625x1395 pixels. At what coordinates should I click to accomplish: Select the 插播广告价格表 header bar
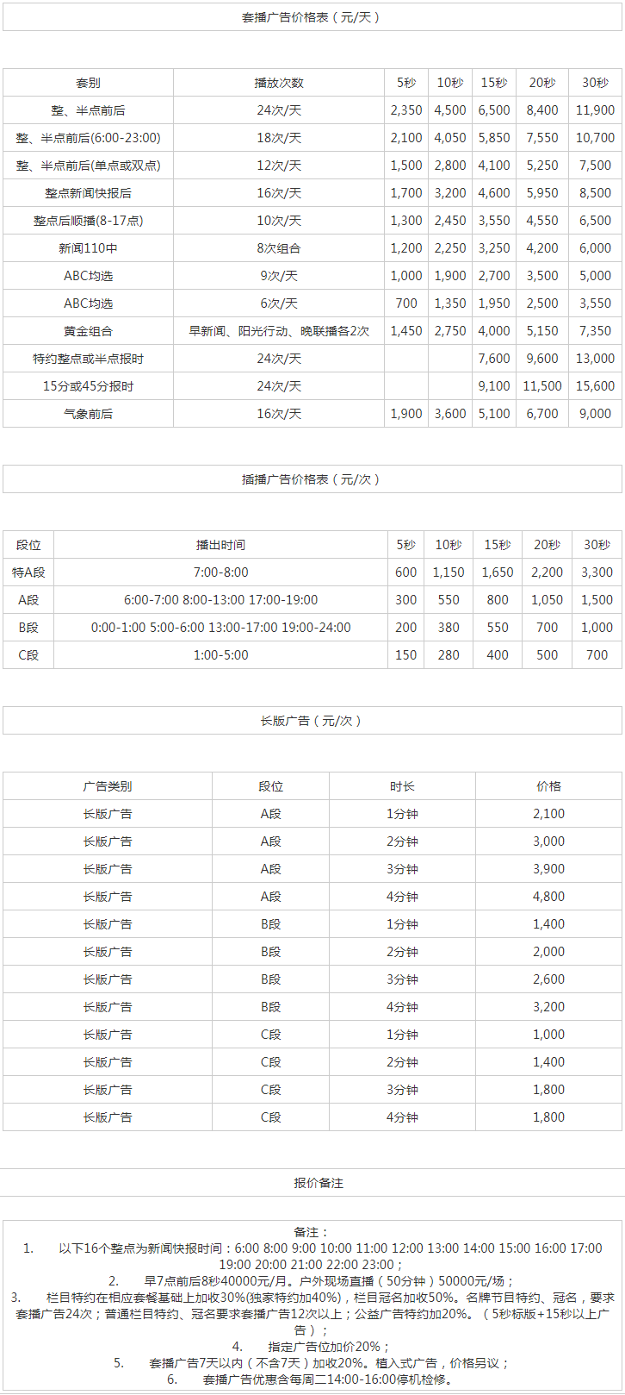pos(312,479)
